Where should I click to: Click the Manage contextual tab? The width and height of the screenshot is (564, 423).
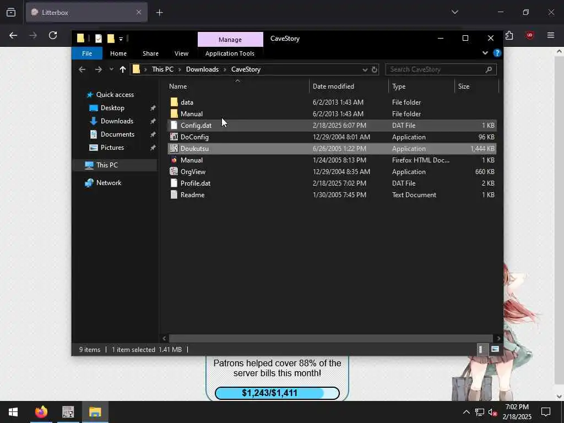coord(230,40)
